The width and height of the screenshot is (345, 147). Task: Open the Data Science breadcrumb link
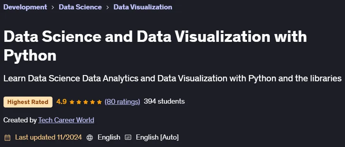[x=80, y=7]
